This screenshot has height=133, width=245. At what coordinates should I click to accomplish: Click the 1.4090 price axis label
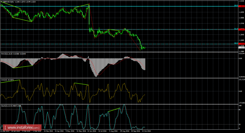242,18
